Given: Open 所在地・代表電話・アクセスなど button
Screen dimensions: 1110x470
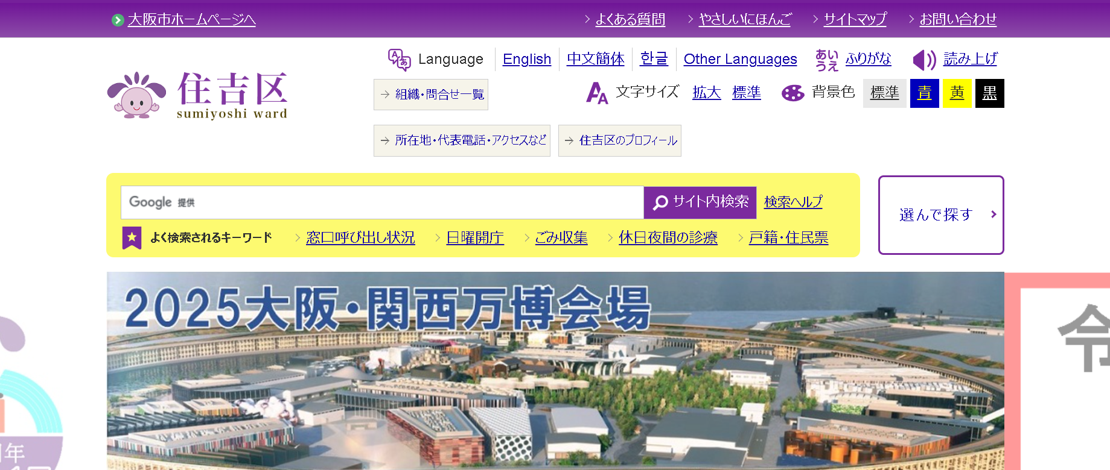Looking at the screenshot, I should [x=462, y=140].
